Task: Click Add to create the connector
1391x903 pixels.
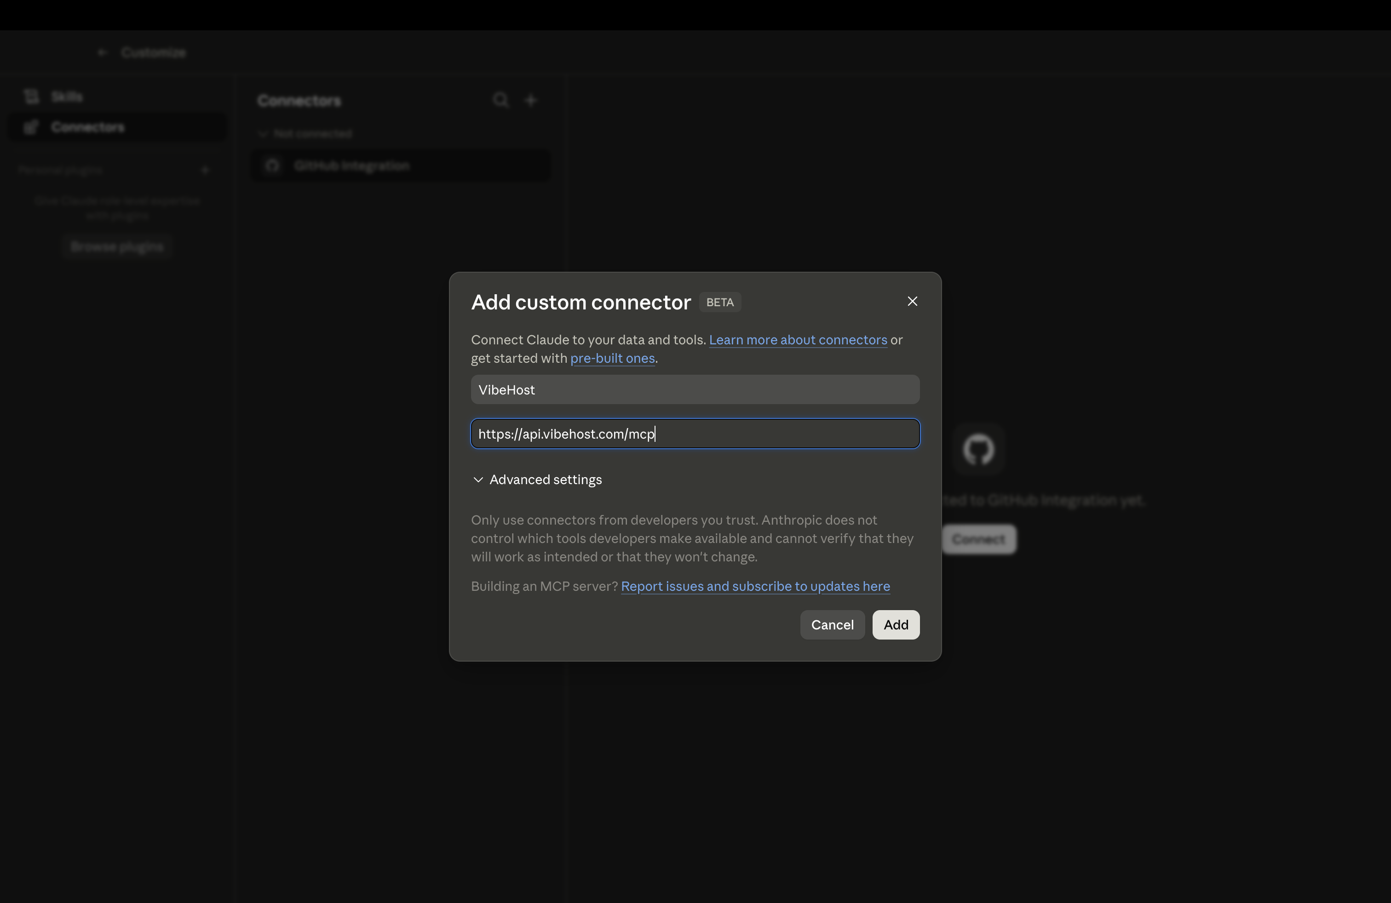Action: 896,625
